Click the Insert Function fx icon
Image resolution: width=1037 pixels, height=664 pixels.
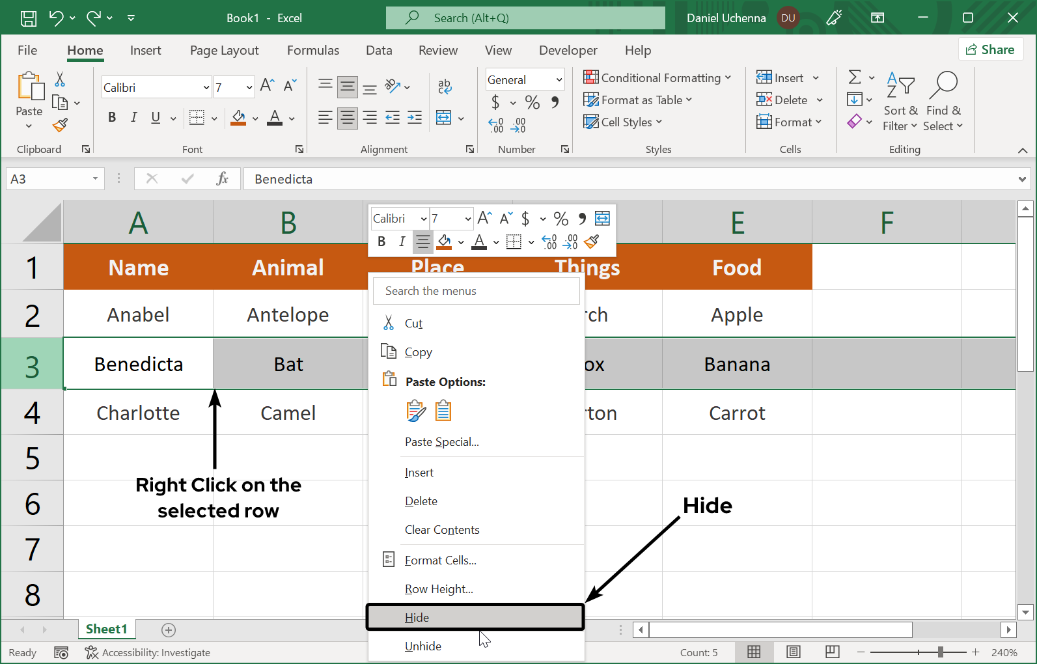[x=222, y=179]
